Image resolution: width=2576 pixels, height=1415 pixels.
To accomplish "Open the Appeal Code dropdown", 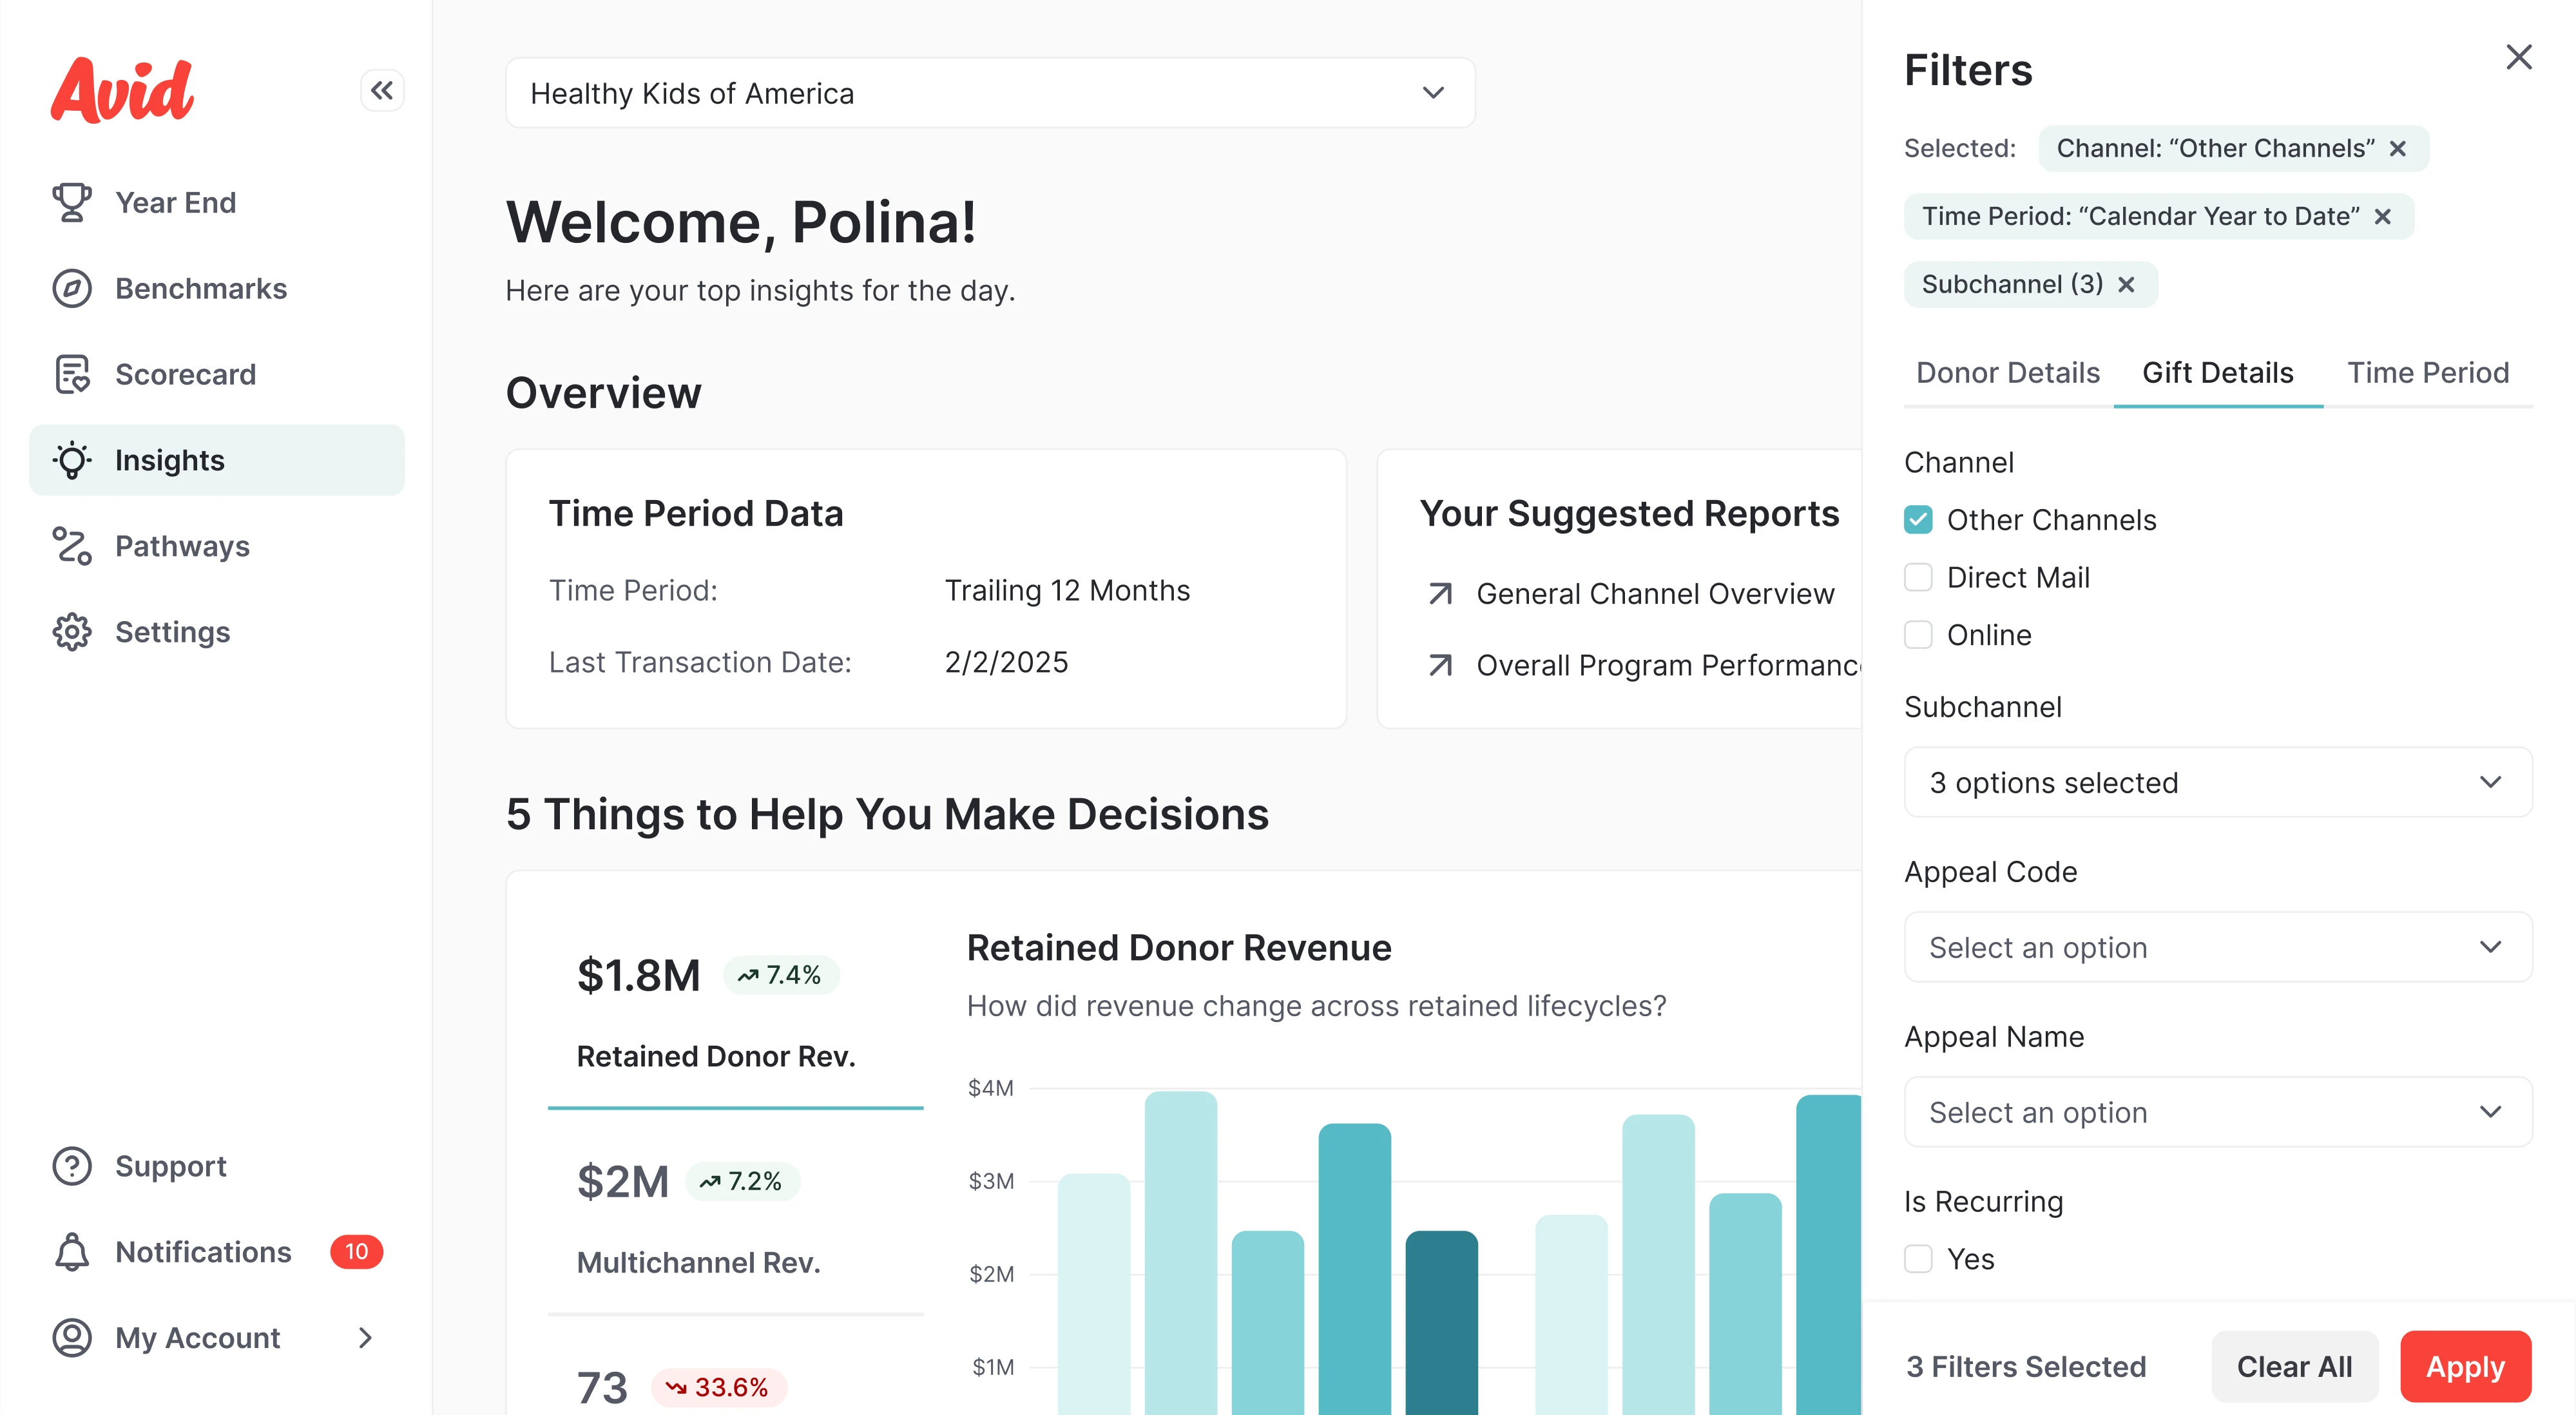I will [2217, 947].
